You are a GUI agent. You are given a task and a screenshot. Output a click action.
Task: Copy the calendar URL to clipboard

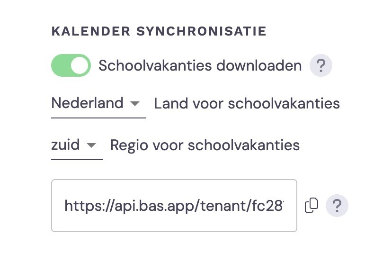[312, 205]
